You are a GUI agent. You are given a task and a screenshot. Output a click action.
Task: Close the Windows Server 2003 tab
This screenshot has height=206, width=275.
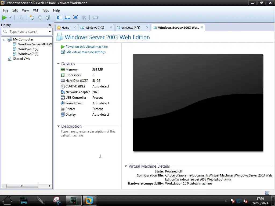coord(202,27)
